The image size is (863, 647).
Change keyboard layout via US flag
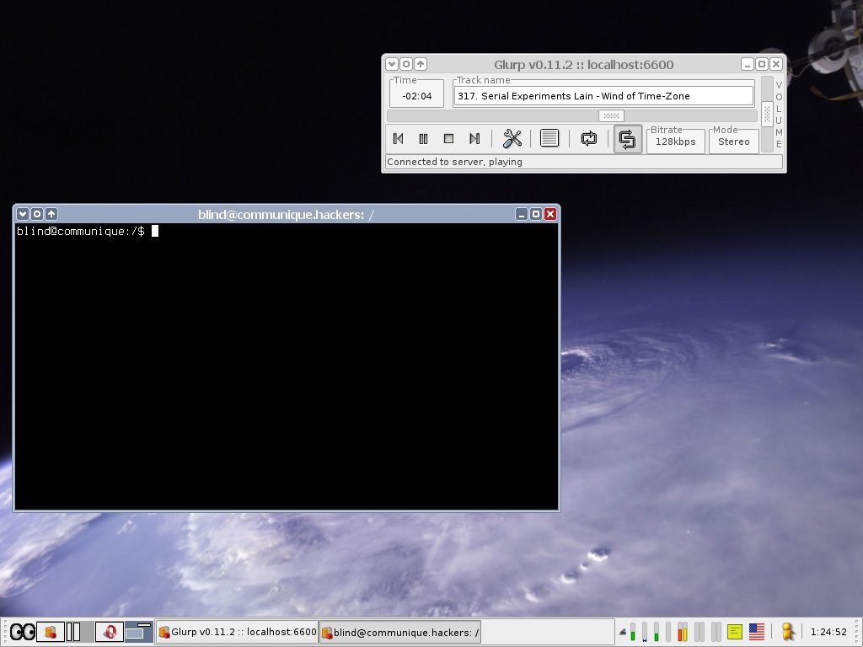757,632
